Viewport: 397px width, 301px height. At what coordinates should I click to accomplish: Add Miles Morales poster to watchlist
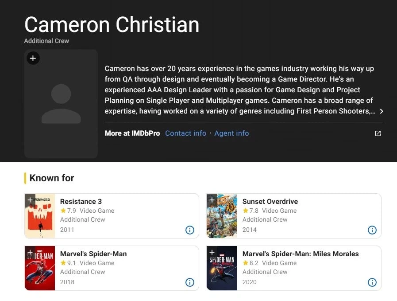(x=212, y=252)
